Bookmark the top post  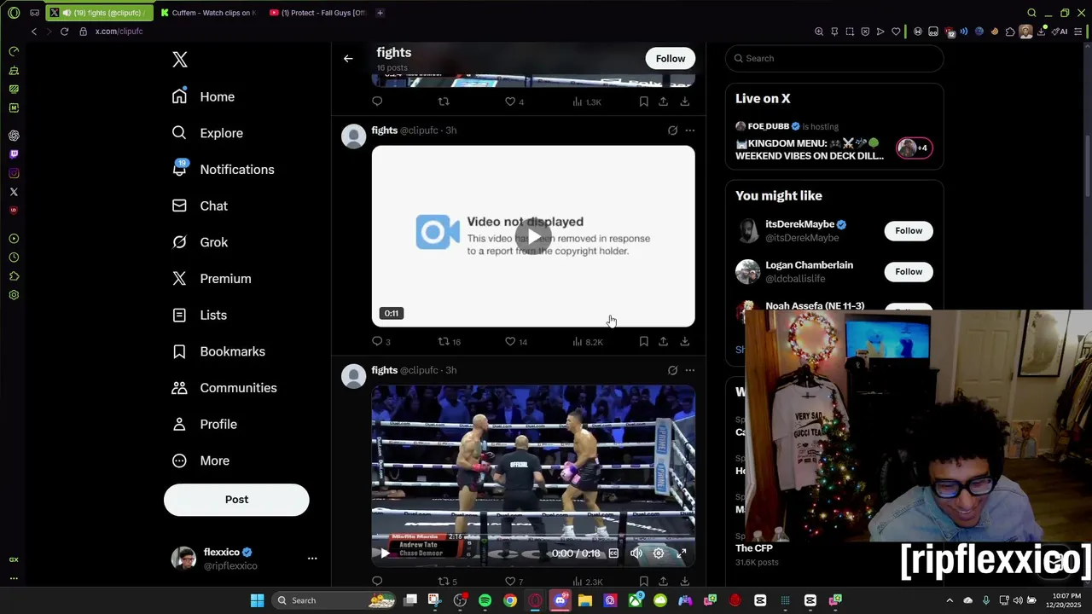[x=643, y=101]
